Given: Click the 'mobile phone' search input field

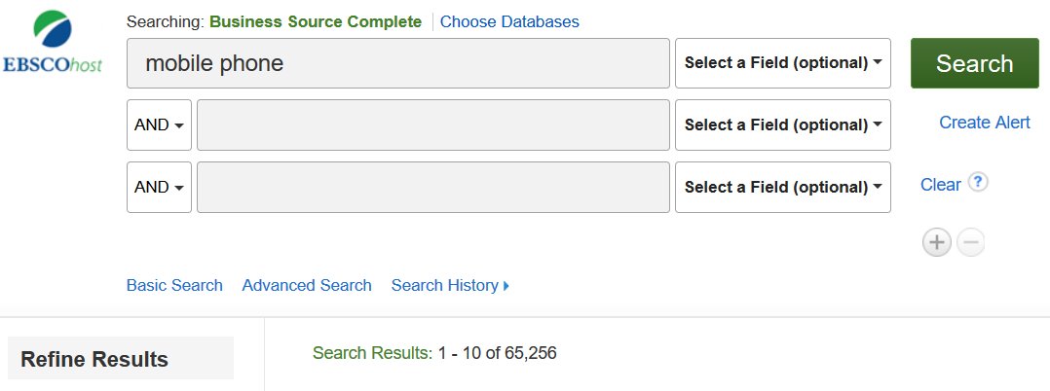Looking at the screenshot, I should pos(397,63).
